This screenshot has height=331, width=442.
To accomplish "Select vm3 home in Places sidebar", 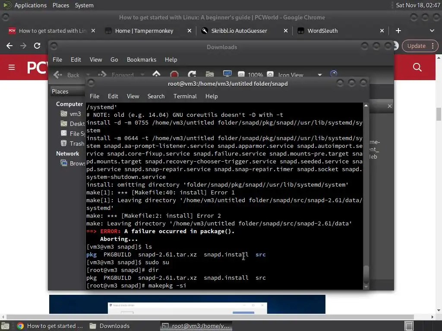I will 72,114.
